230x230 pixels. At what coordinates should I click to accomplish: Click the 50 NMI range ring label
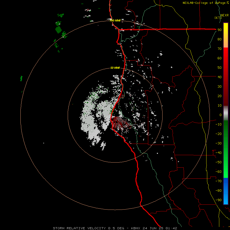[115, 68]
